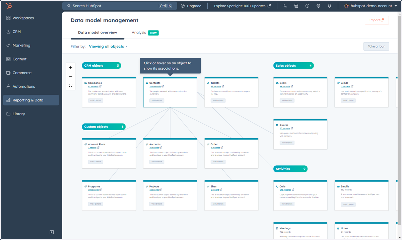Open the 91 records link for Companies
The width and height of the screenshot is (402, 240).
pyautogui.click(x=93, y=87)
